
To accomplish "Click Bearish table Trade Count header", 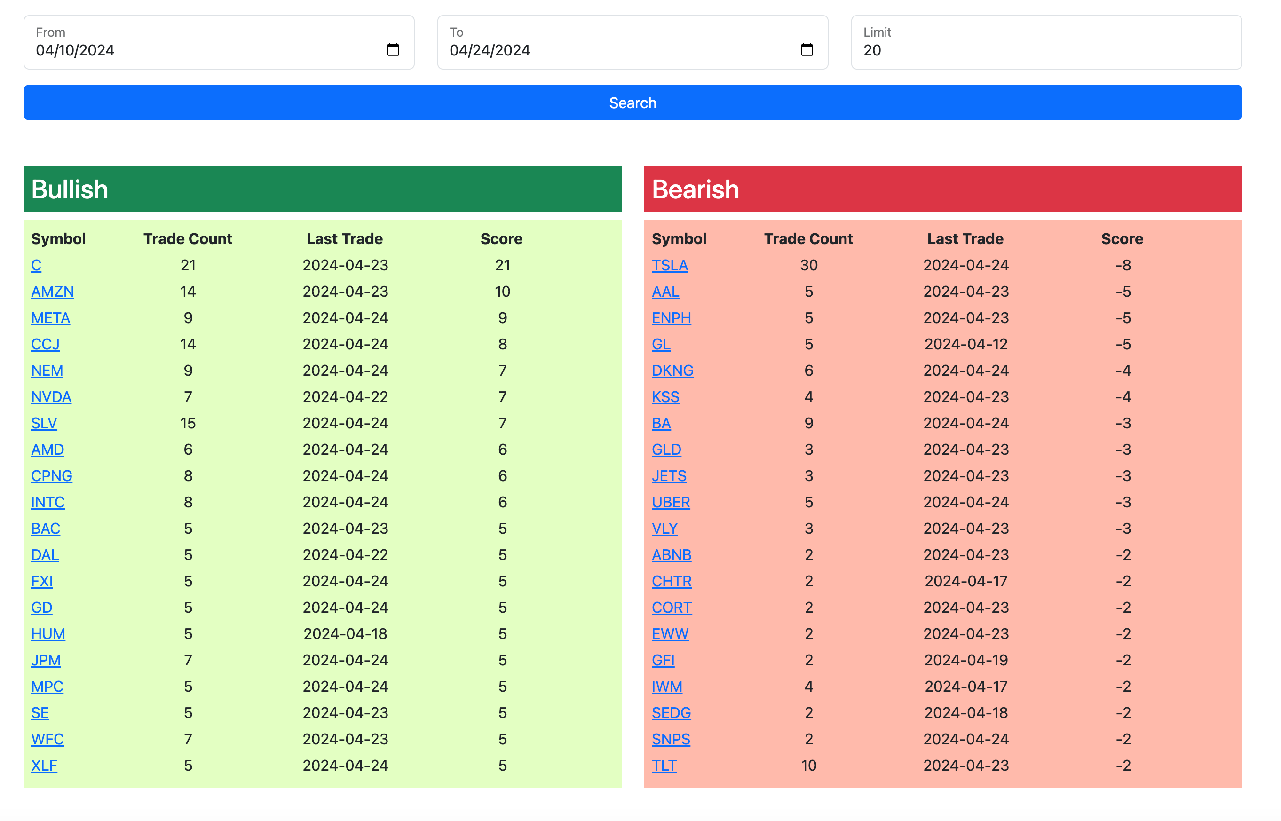I will point(809,239).
